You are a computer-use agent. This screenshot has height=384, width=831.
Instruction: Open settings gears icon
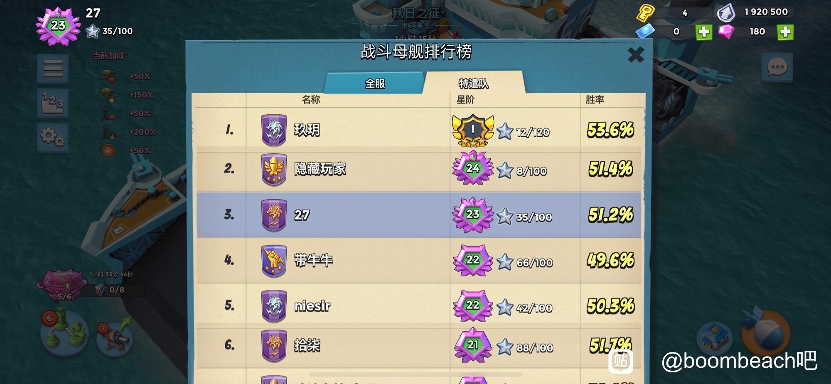(53, 137)
